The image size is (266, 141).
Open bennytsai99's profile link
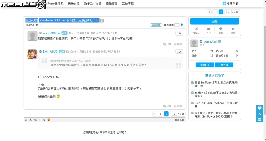tap(212, 41)
